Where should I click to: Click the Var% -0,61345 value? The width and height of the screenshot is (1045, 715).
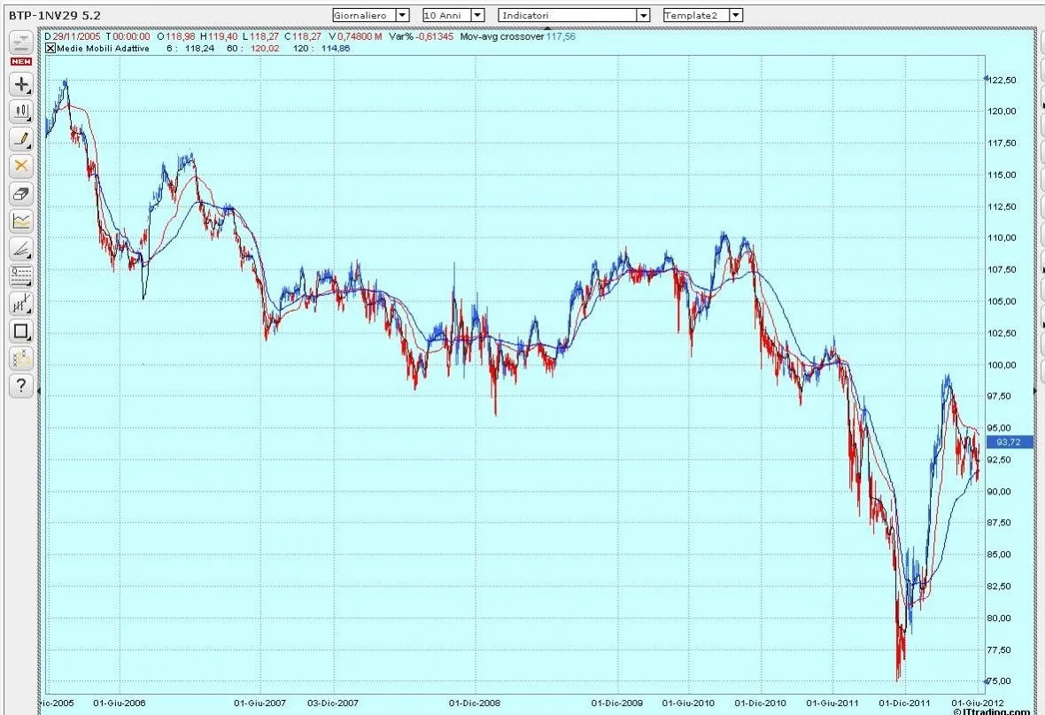[422, 36]
